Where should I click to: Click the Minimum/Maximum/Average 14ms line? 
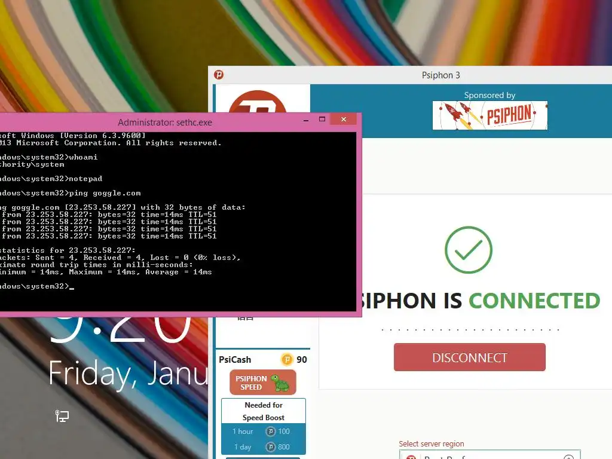click(x=106, y=272)
